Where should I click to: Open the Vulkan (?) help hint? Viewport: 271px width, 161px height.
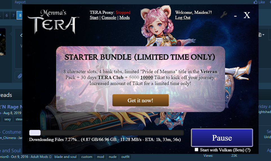pyautogui.click(x=248, y=150)
